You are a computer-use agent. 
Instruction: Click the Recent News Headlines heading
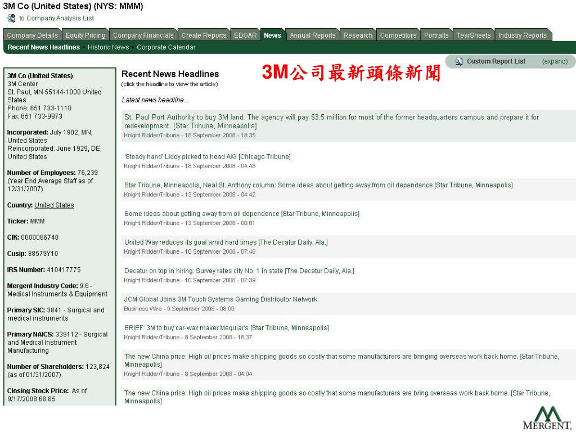[x=170, y=74]
